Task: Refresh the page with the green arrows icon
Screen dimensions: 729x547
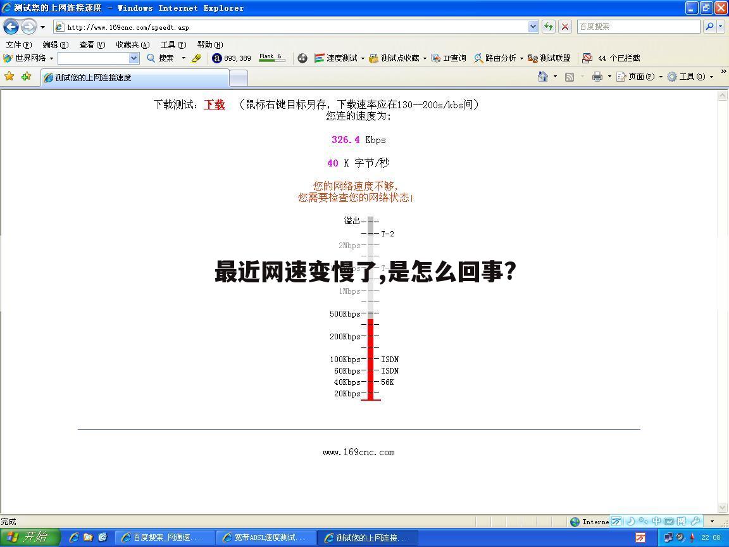Action: point(549,27)
